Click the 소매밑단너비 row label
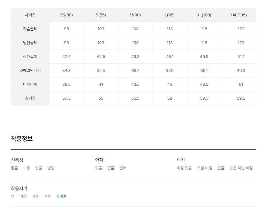The height and width of the screenshot is (216, 274). pyautogui.click(x=30, y=71)
